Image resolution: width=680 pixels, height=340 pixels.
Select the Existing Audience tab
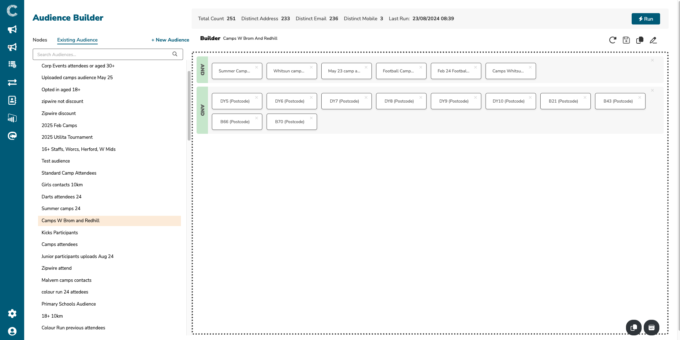pos(77,40)
